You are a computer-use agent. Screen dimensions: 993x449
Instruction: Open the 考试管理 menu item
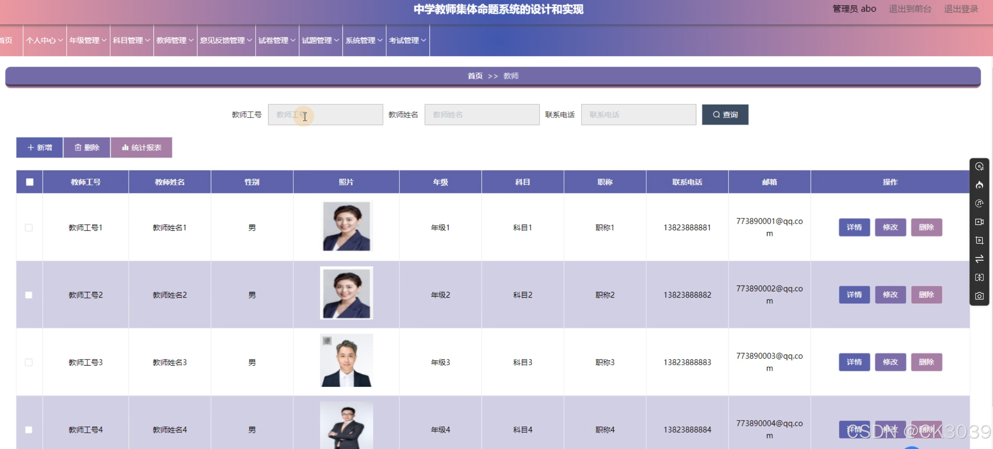tap(408, 40)
